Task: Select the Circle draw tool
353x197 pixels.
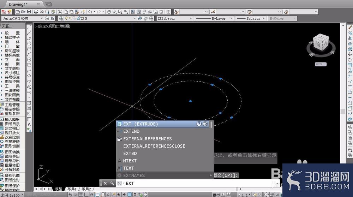Action: pos(29,60)
